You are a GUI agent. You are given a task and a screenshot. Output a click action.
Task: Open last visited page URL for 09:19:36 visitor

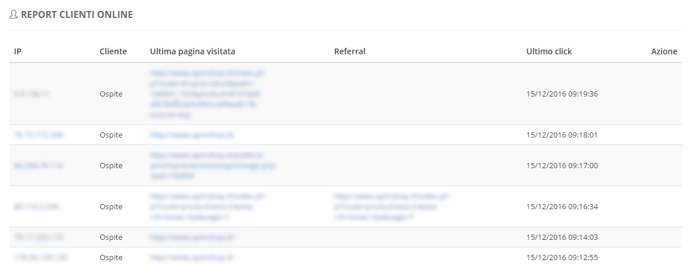(x=207, y=94)
